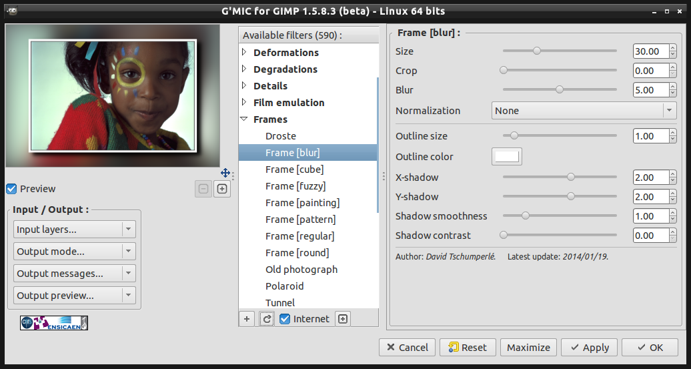The height and width of the screenshot is (369, 691).
Task: Click the Blur value field 5.00
Action: [651, 90]
